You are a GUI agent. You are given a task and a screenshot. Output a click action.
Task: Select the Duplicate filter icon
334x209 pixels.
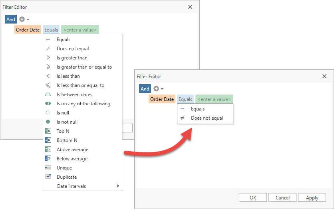click(48, 177)
